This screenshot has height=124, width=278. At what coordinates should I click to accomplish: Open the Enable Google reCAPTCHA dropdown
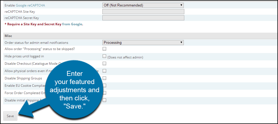pyautogui.click(x=143, y=5)
